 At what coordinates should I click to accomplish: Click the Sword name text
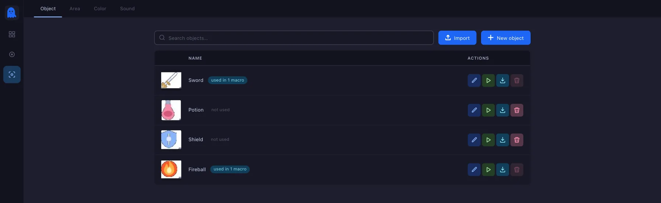coord(196,80)
